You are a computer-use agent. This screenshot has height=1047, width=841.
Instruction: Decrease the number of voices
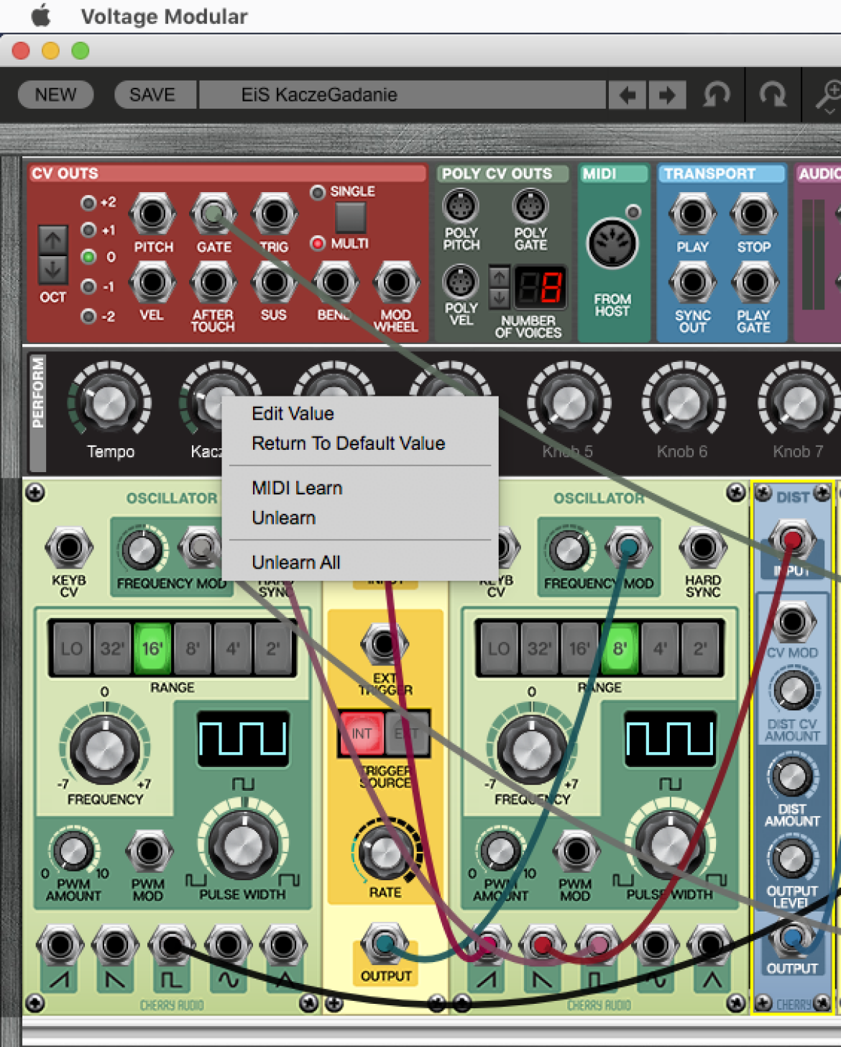500,298
